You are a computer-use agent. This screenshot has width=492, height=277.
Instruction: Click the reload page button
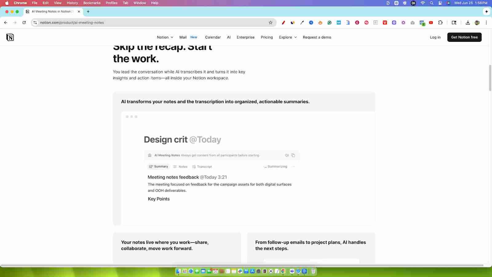[24, 22]
